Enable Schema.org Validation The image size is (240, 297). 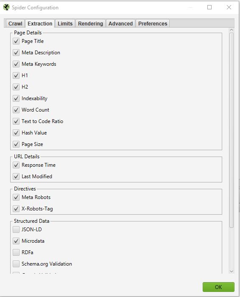point(16,264)
